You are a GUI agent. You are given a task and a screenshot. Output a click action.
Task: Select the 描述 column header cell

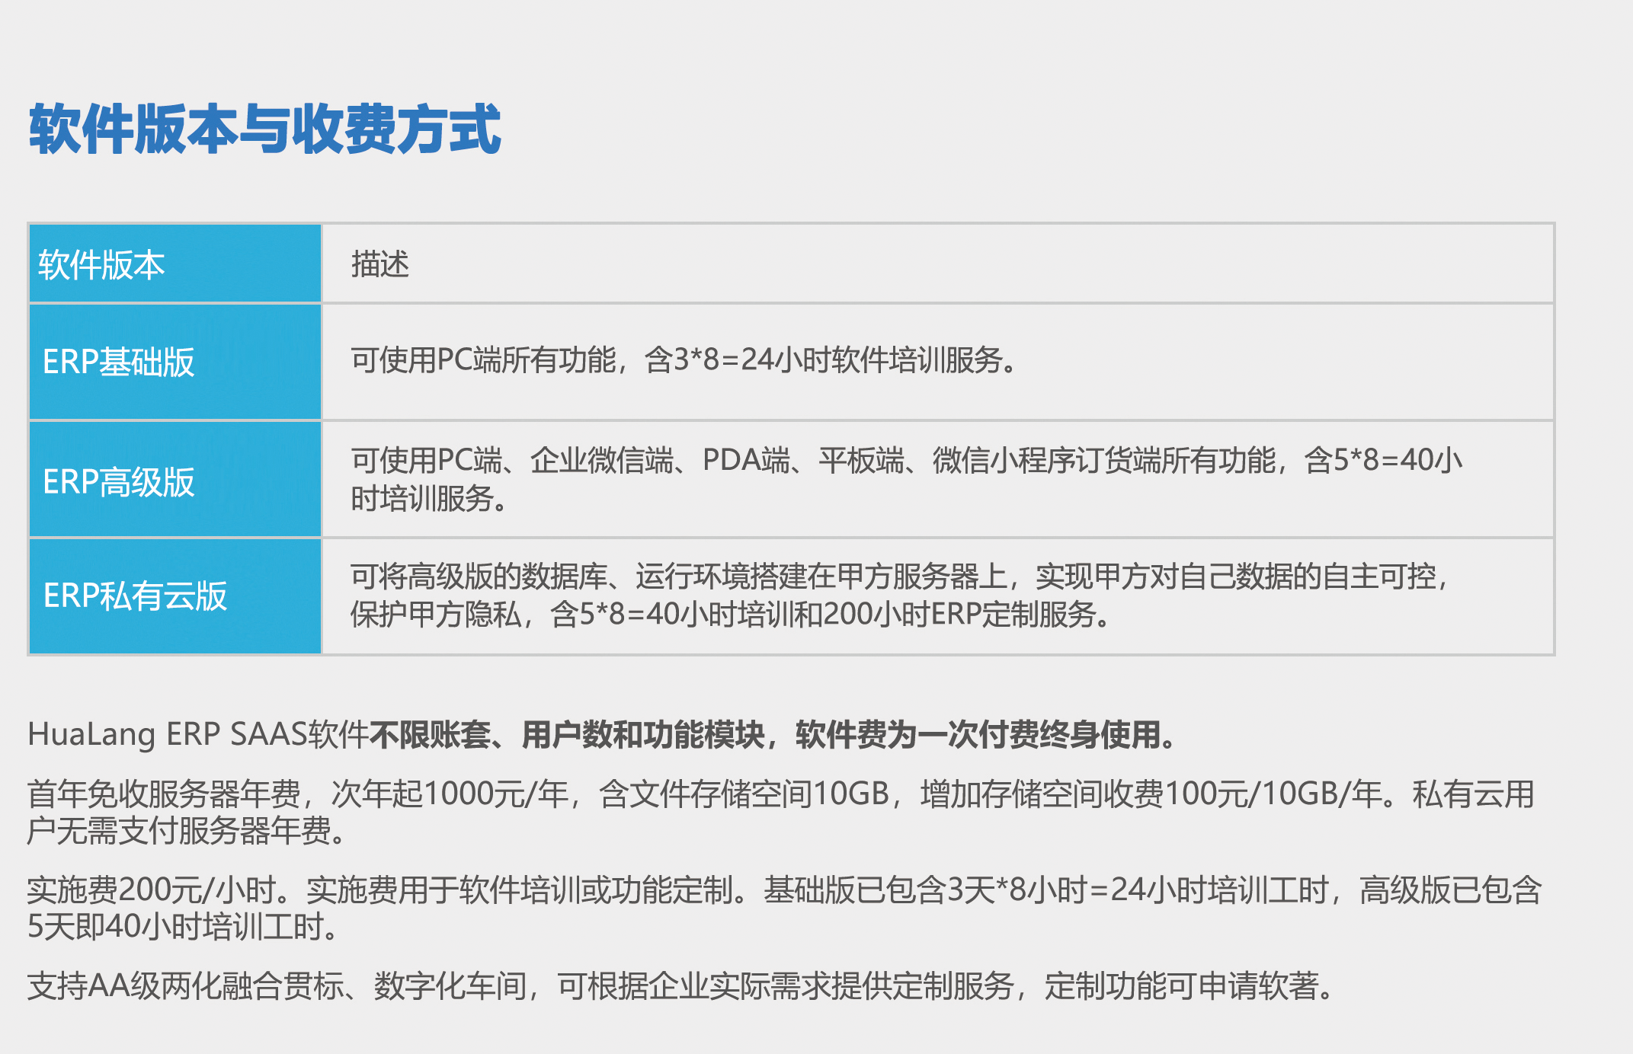(x=380, y=264)
